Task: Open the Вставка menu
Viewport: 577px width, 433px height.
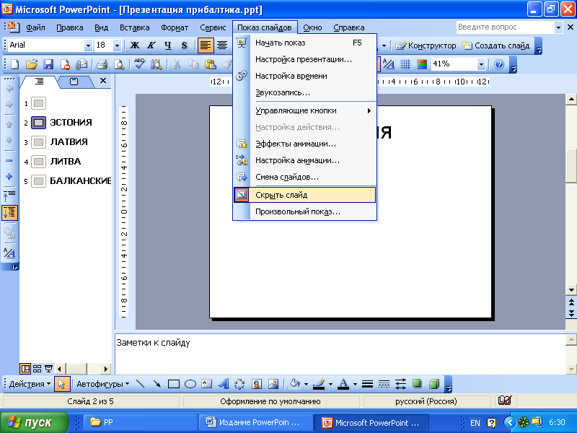Action: point(135,27)
